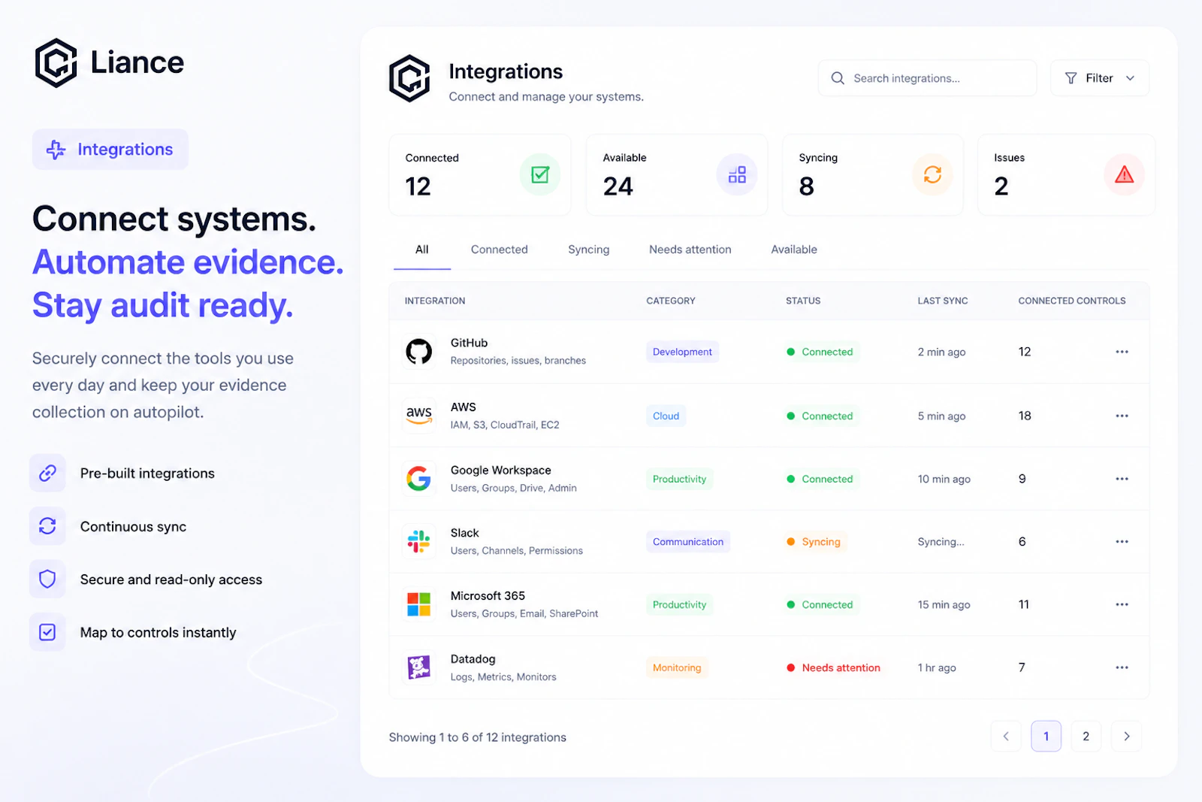Click the Secure access shield icon
The image size is (1202, 802).
(47, 579)
